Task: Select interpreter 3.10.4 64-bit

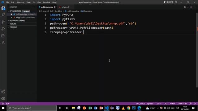Action: (182, 104)
